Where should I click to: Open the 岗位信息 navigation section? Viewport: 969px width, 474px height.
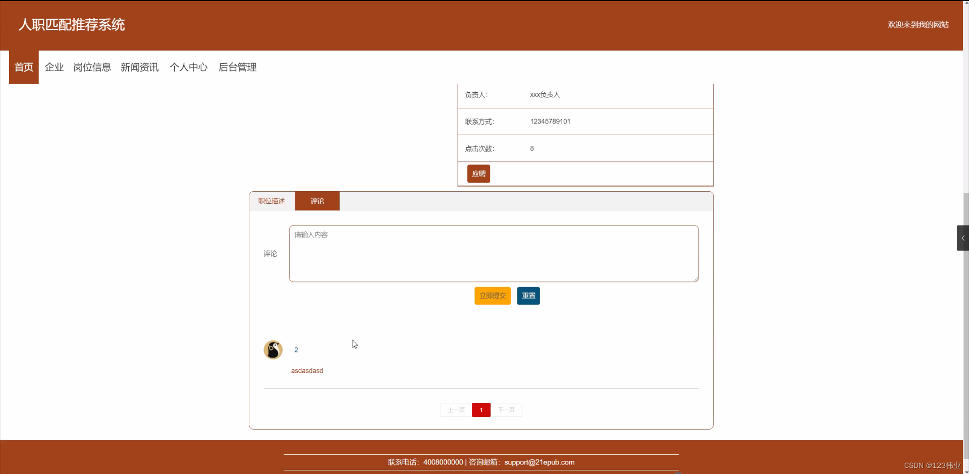pyautogui.click(x=92, y=67)
